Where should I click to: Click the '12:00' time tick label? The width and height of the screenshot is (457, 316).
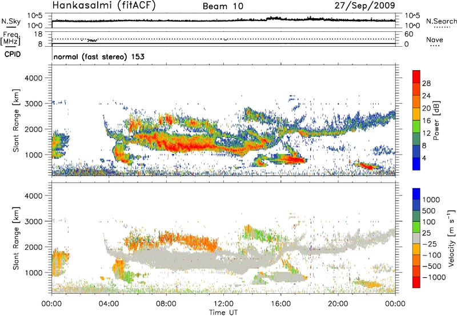[223, 304]
